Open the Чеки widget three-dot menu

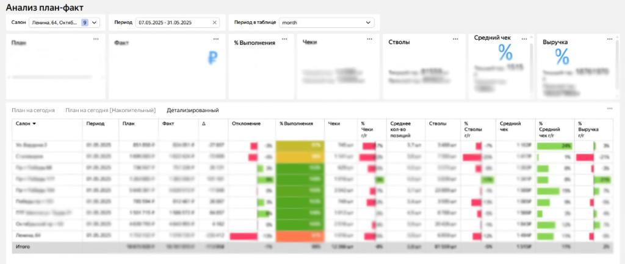(x=370, y=39)
